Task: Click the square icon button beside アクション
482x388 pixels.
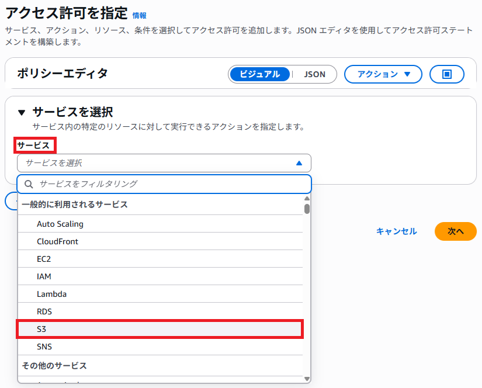Action: pyautogui.click(x=447, y=74)
